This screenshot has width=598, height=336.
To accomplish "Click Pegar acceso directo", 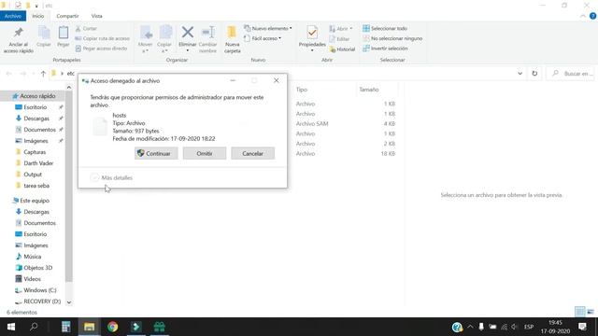I will click(x=101, y=49).
